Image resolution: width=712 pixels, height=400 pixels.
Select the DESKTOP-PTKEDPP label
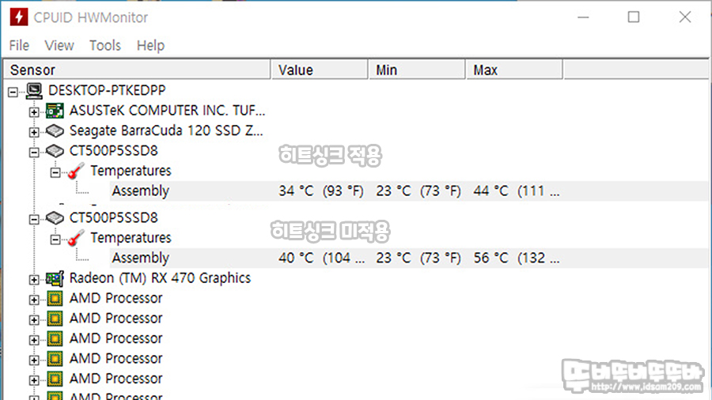[107, 90]
